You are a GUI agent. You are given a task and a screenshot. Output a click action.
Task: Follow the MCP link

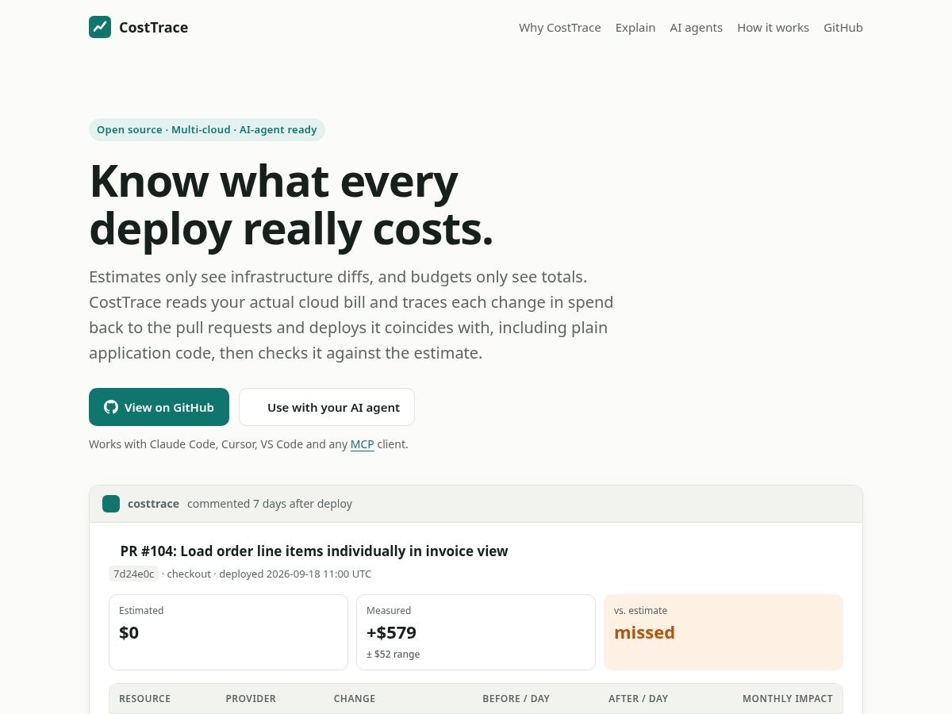[x=363, y=444]
